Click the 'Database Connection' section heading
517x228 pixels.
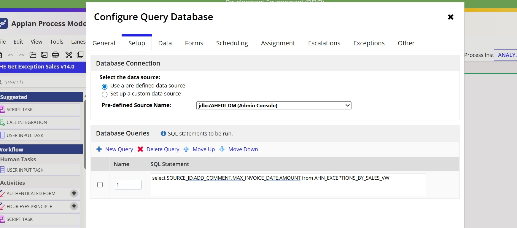(x=128, y=63)
